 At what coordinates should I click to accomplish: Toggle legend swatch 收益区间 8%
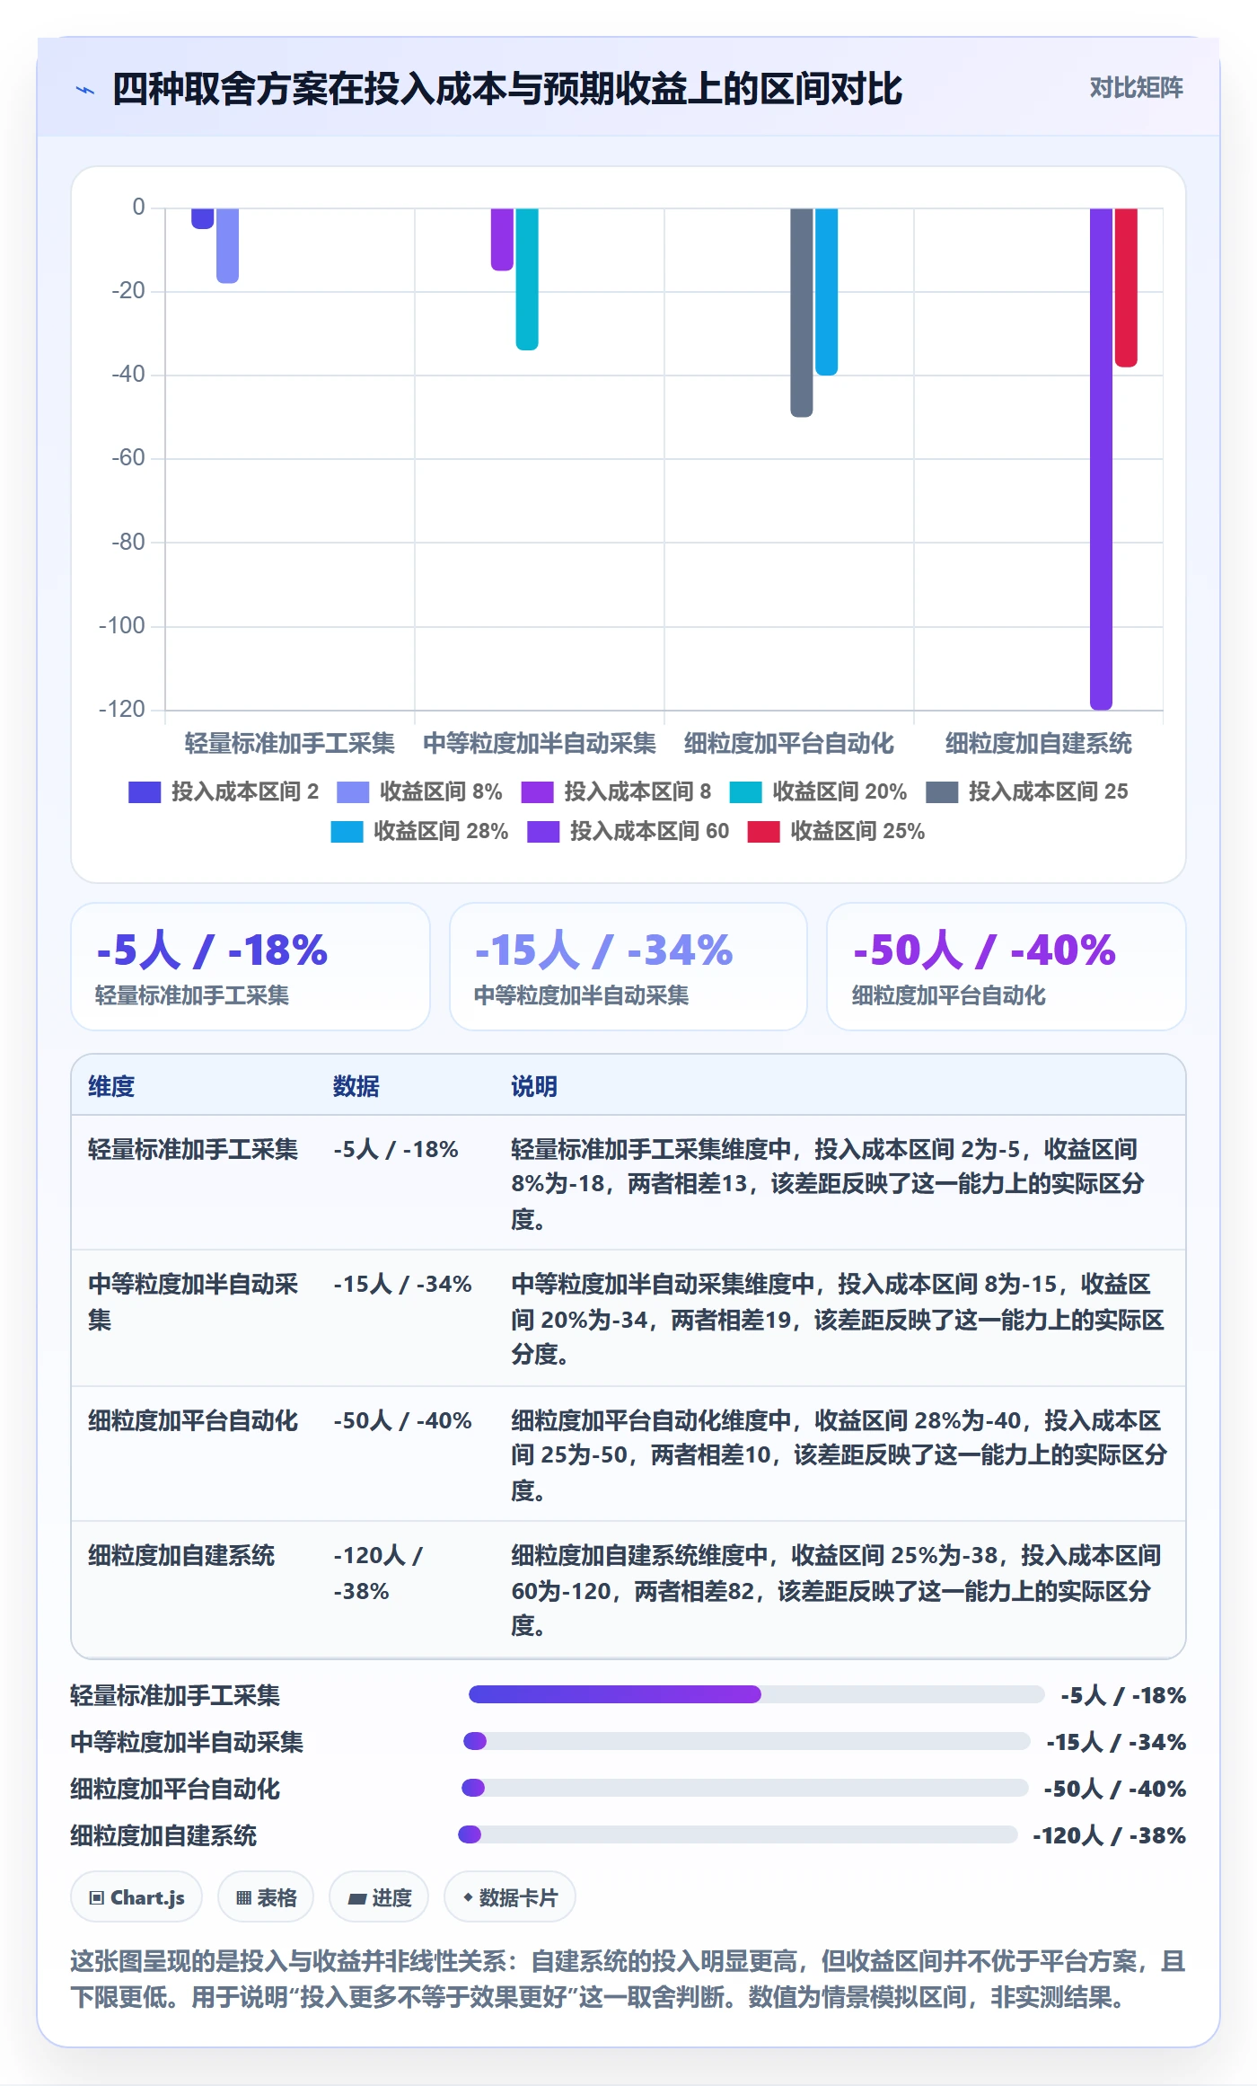tap(353, 791)
